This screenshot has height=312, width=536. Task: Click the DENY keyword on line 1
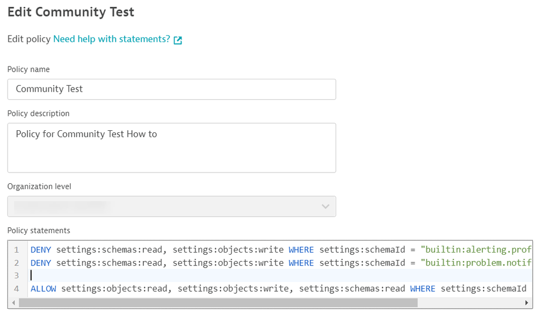click(41, 249)
